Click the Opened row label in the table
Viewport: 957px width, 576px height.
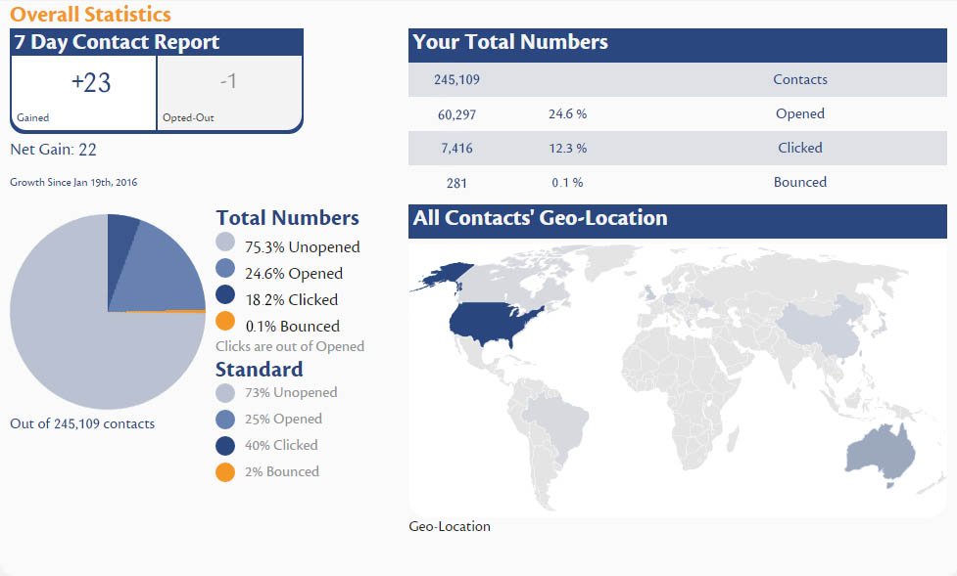[x=800, y=114]
